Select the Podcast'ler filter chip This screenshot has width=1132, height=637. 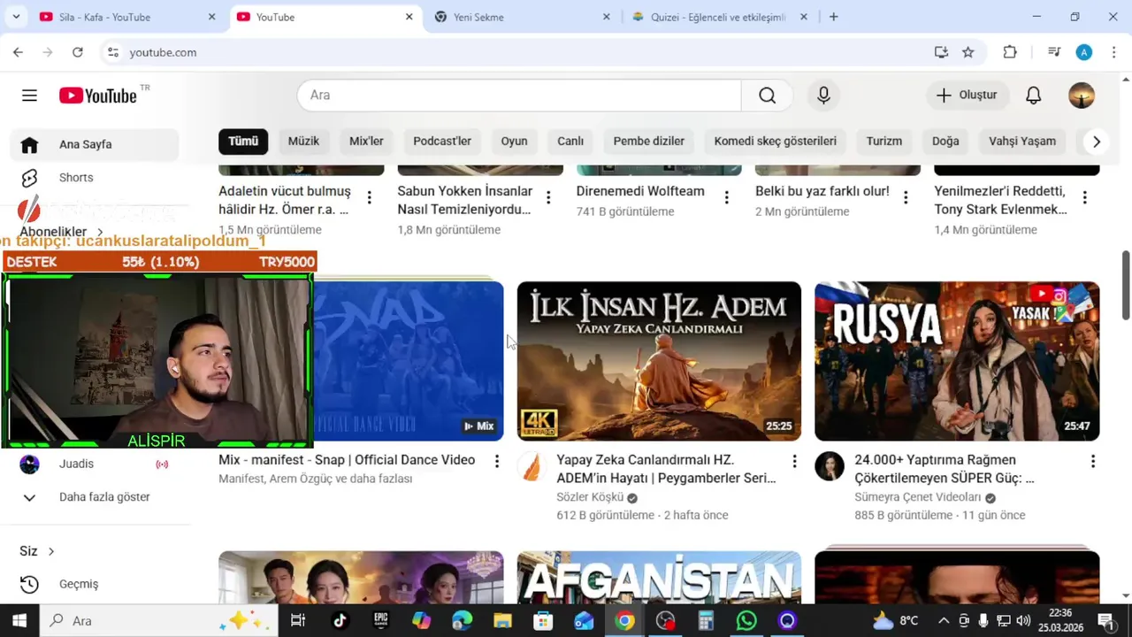coord(442,142)
